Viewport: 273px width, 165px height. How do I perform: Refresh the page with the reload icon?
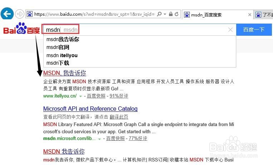click(177, 14)
